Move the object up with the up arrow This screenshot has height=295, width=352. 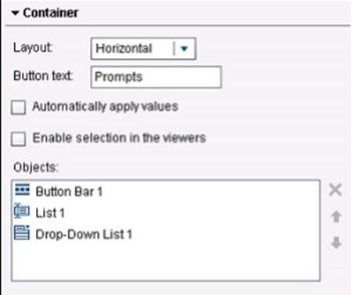[x=336, y=217]
